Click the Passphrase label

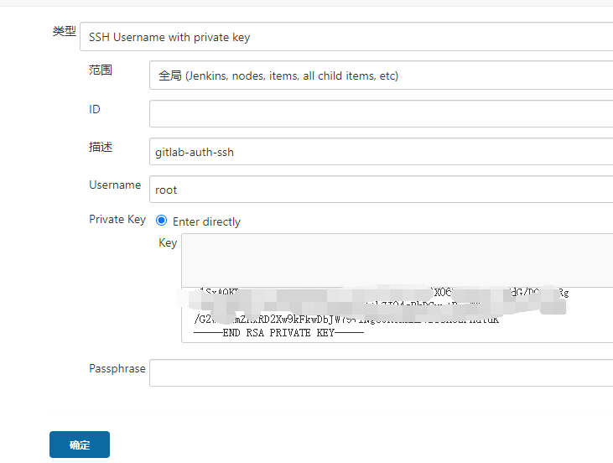[x=117, y=369]
